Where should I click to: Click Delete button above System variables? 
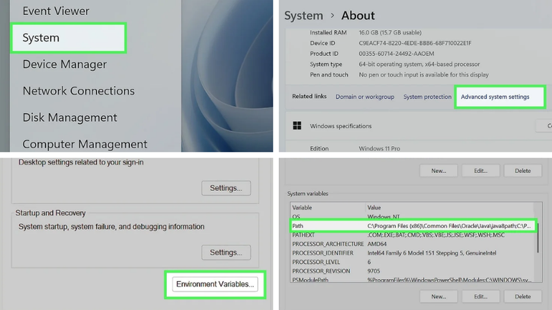[523, 171]
